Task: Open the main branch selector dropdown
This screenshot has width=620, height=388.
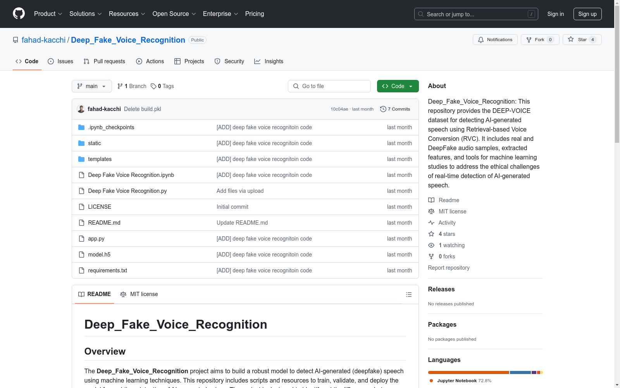Action: (x=92, y=86)
